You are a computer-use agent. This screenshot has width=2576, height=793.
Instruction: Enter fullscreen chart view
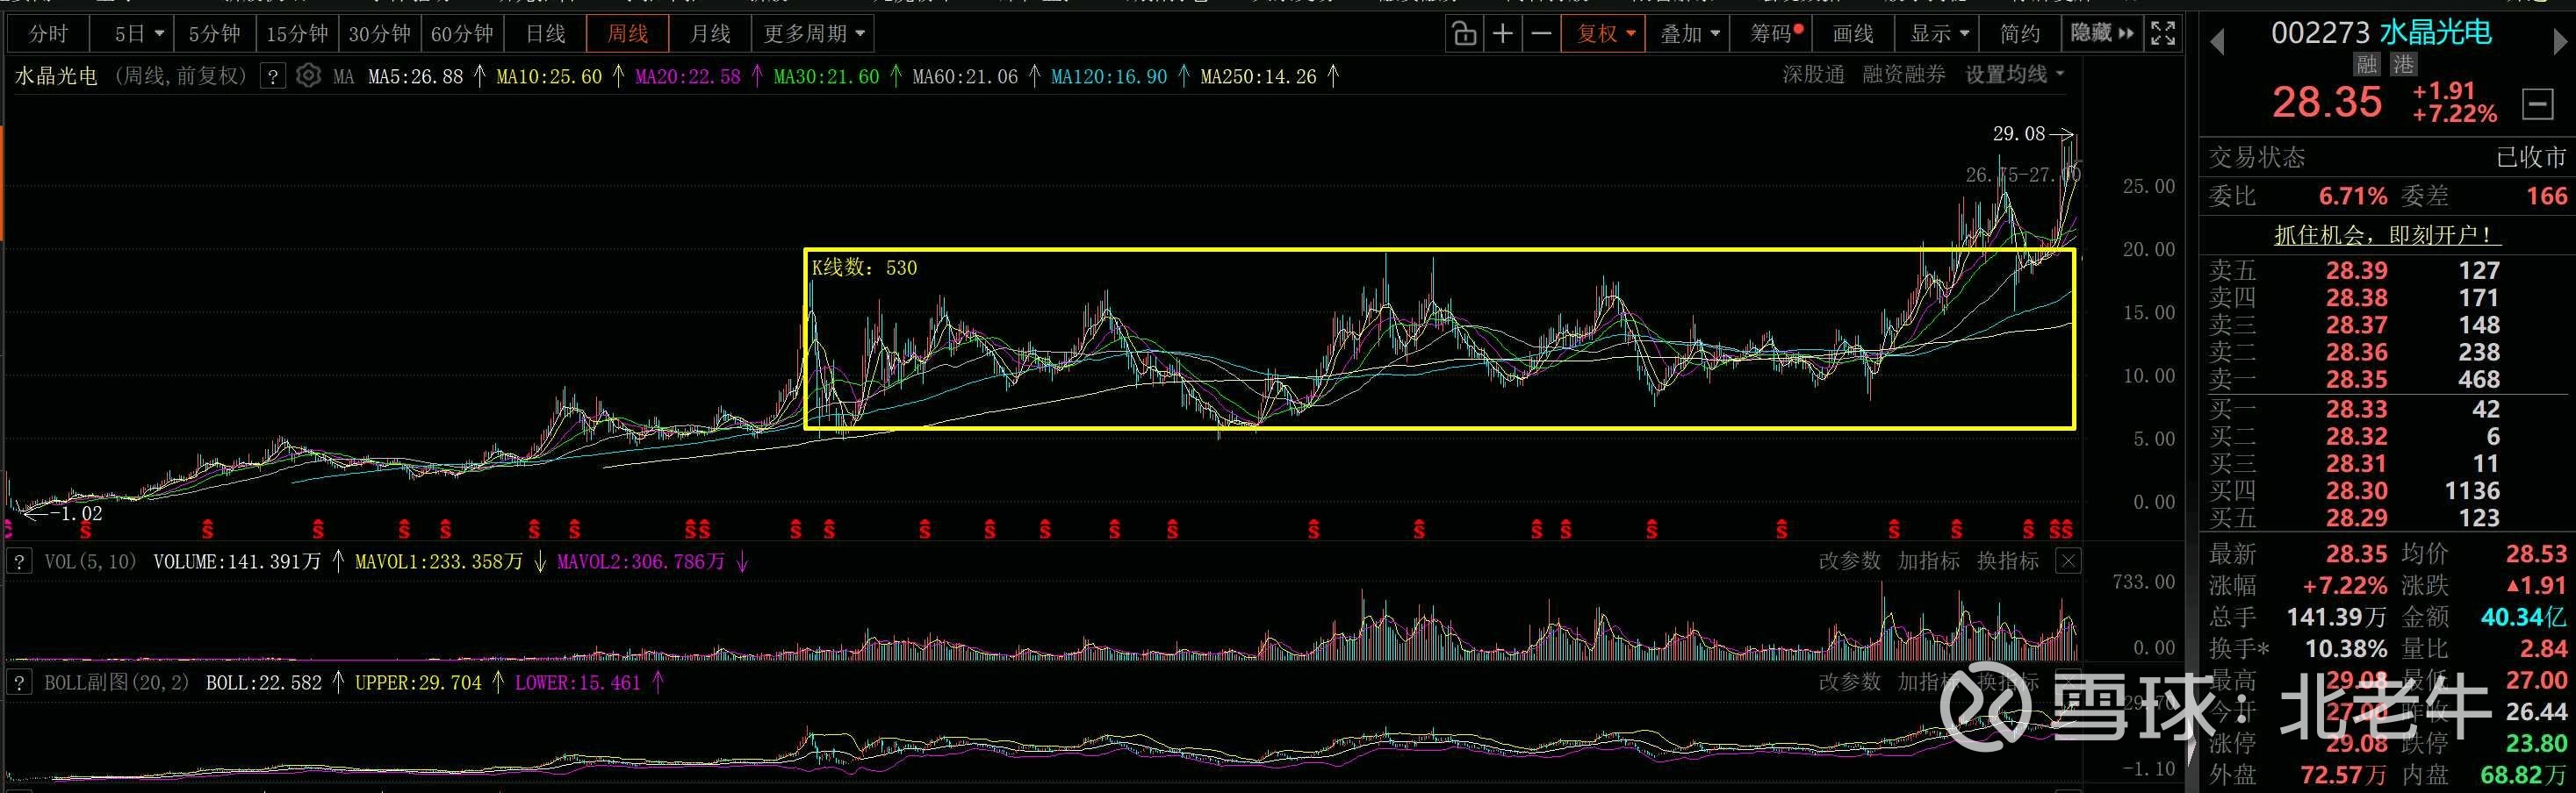click(2163, 34)
